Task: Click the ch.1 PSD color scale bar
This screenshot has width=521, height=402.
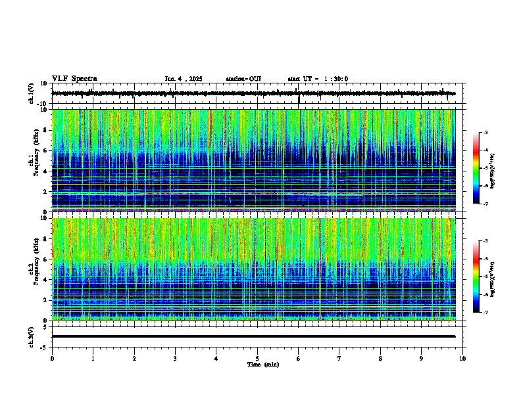Action: click(476, 168)
